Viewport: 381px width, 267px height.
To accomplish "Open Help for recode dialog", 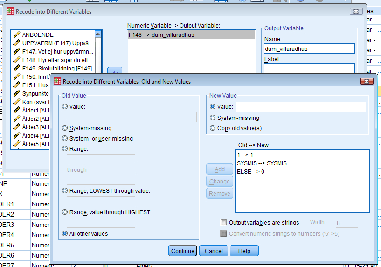I will click(x=244, y=251).
